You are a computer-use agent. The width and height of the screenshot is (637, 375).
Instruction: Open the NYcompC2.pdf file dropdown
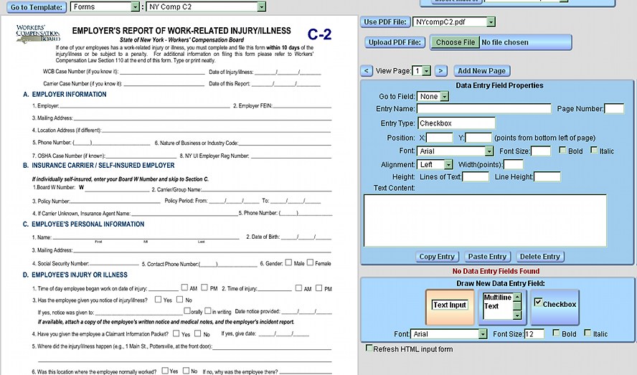click(x=454, y=22)
